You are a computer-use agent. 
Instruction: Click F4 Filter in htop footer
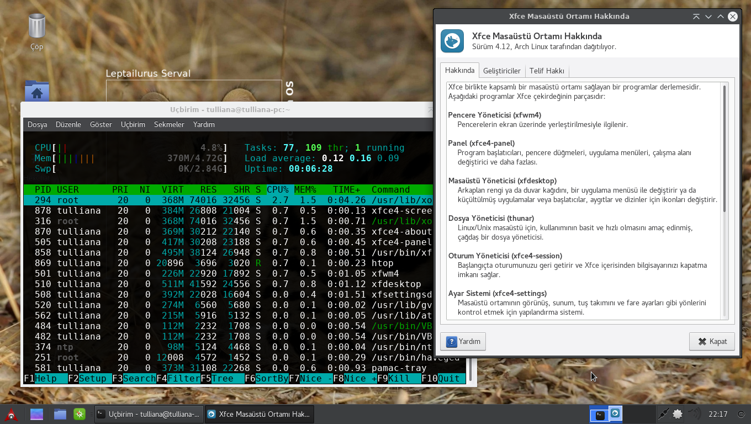(178, 378)
